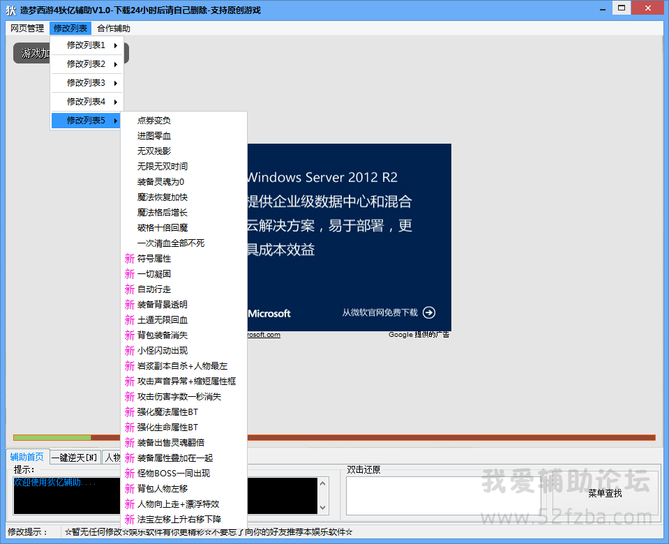The height and width of the screenshot is (544, 669).
Task: Click the 从微软官网免费下载 ad link
Action: coord(379,312)
